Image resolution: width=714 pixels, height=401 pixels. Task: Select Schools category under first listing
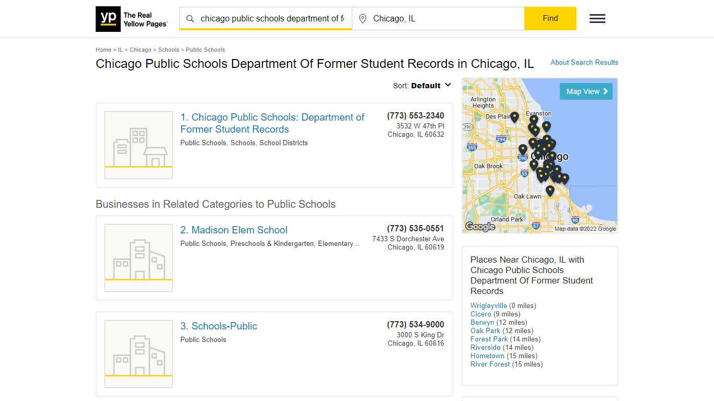coord(243,143)
